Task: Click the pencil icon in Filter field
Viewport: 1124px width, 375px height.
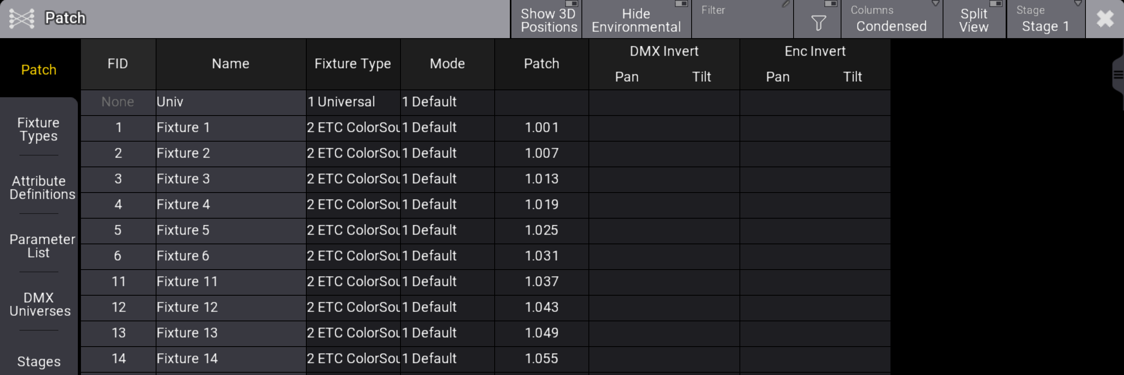Action: [785, 4]
